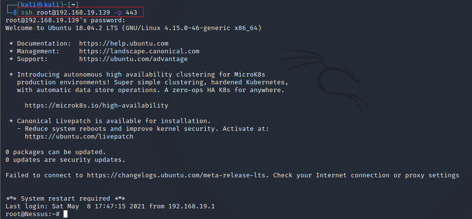Click the terminal cursor after root@Nessus prompt

(x=65, y=215)
